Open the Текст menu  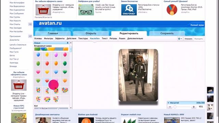pos(105,39)
